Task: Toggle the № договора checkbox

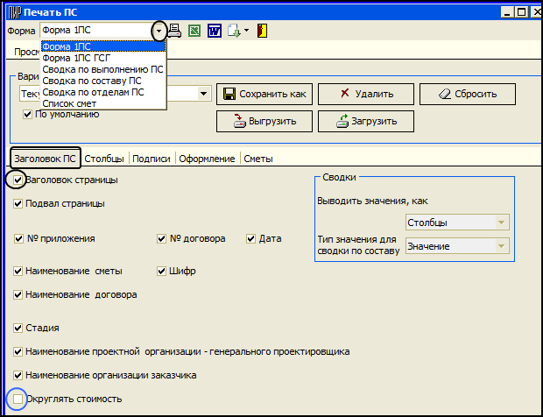Action: tap(161, 238)
